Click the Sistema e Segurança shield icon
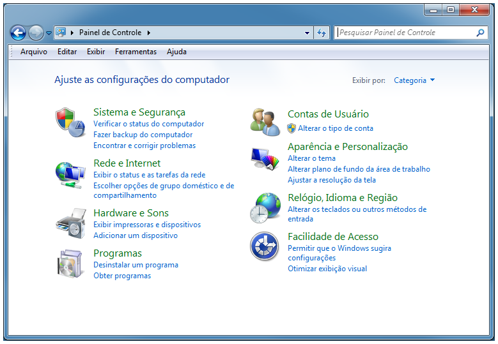Viewport: 498px width, 344px height. click(x=70, y=122)
